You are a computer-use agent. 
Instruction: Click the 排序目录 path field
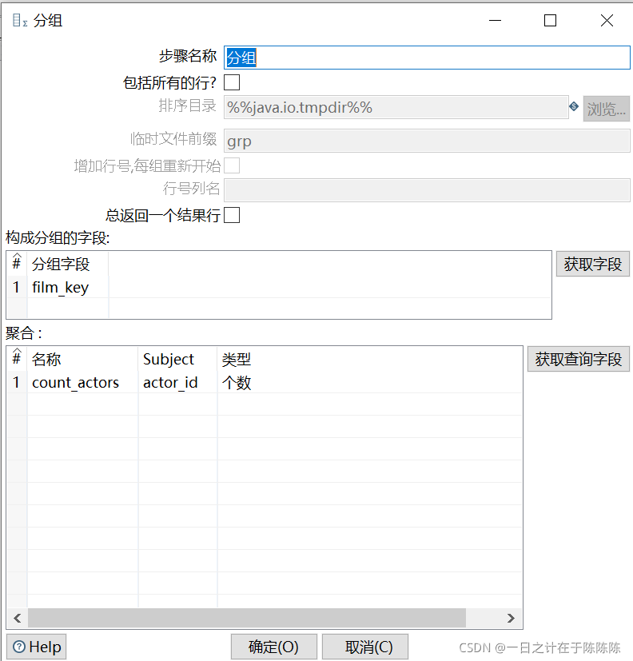[x=396, y=107]
